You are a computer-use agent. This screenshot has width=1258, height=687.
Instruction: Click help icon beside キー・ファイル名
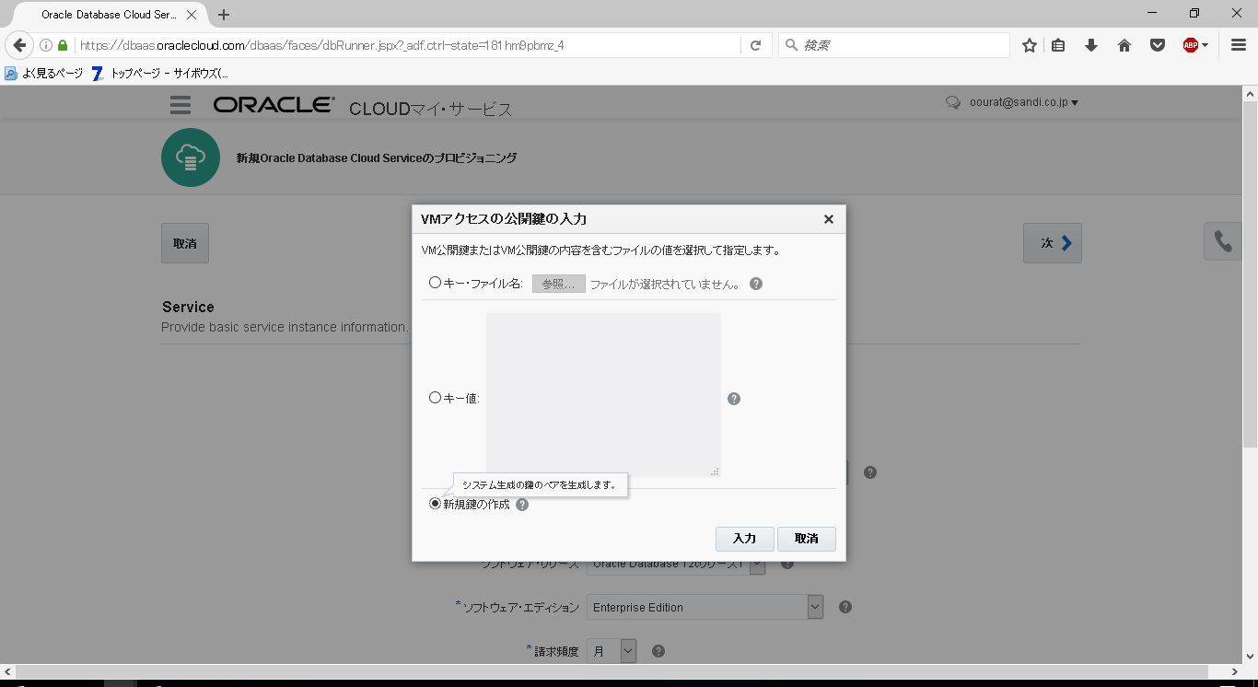coord(756,284)
